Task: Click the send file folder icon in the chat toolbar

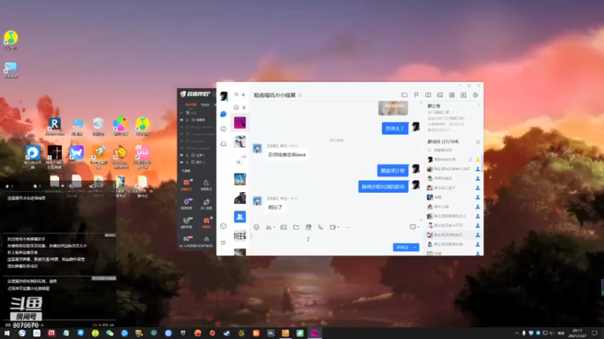Action: (296, 228)
